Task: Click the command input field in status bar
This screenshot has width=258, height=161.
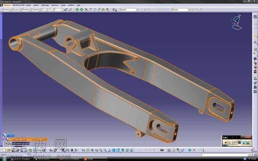Action: pyautogui.click(x=224, y=155)
